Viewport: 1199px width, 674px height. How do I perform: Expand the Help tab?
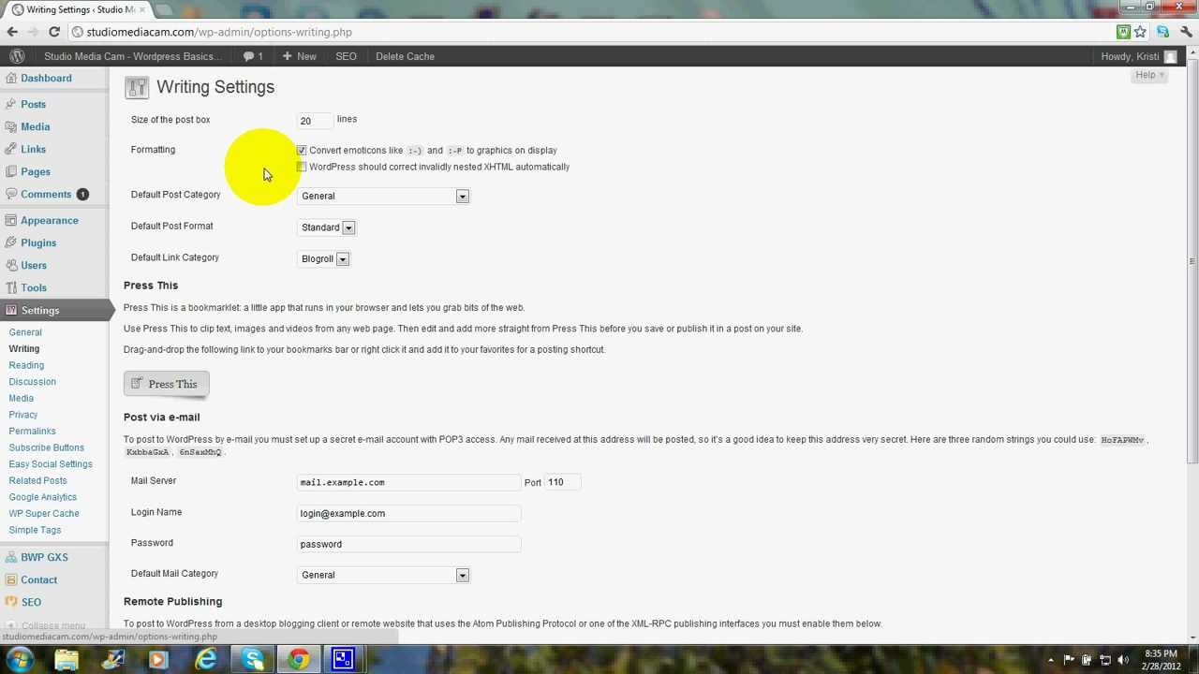click(1148, 75)
